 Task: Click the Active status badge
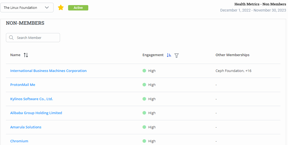click(78, 8)
